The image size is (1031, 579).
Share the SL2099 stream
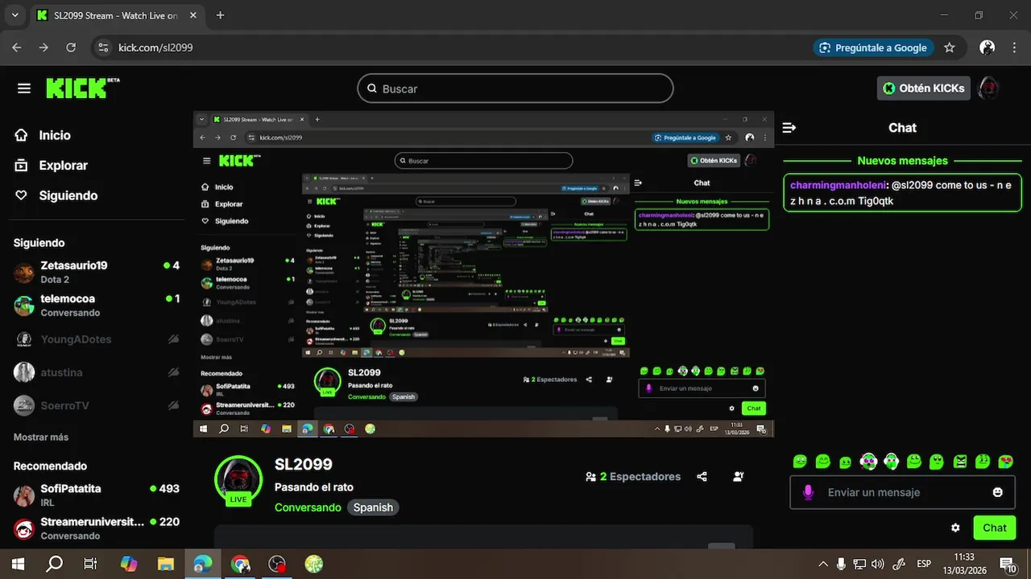click(x=702, y=477)
